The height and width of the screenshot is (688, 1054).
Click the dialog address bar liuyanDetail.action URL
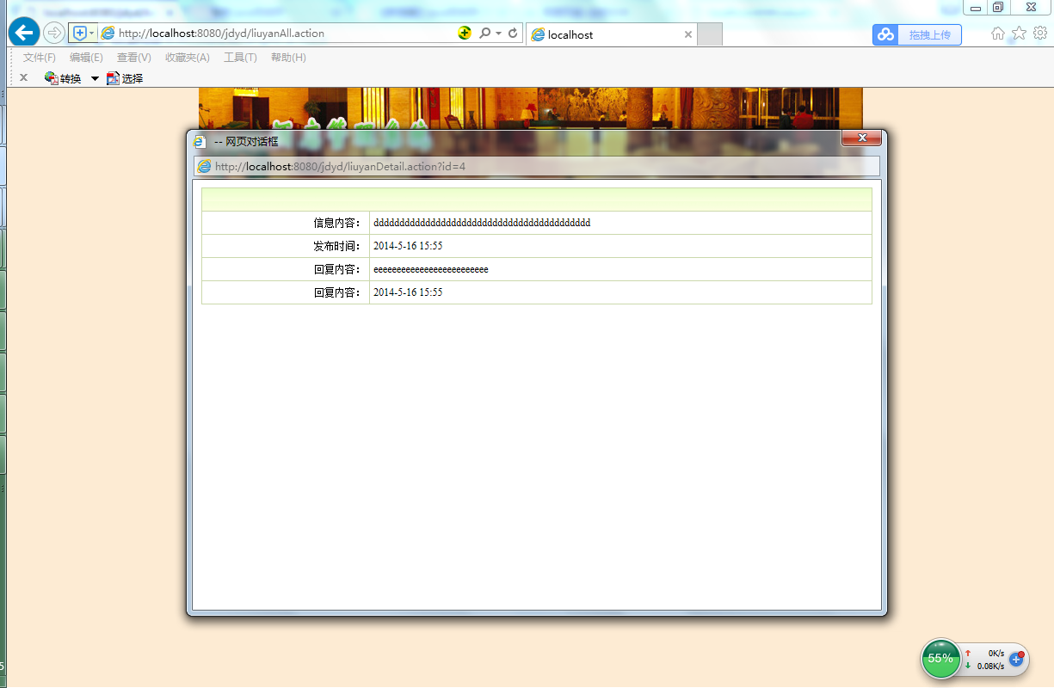point(340,166)
